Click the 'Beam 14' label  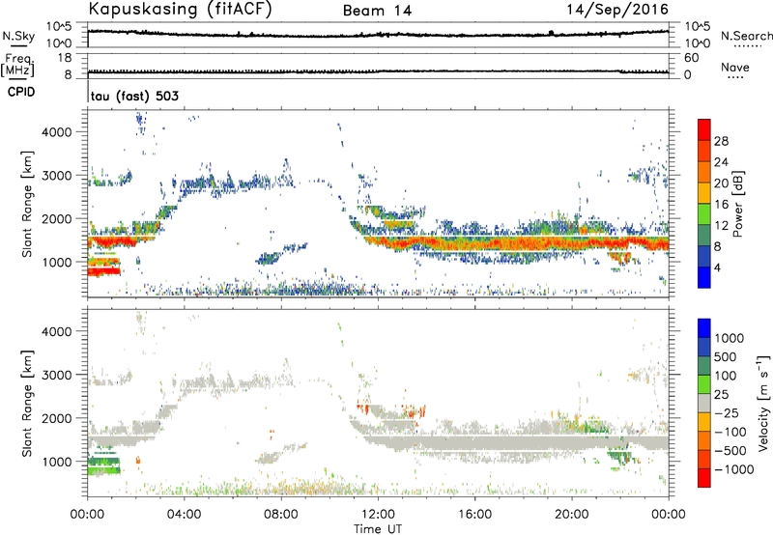point(377,11)
